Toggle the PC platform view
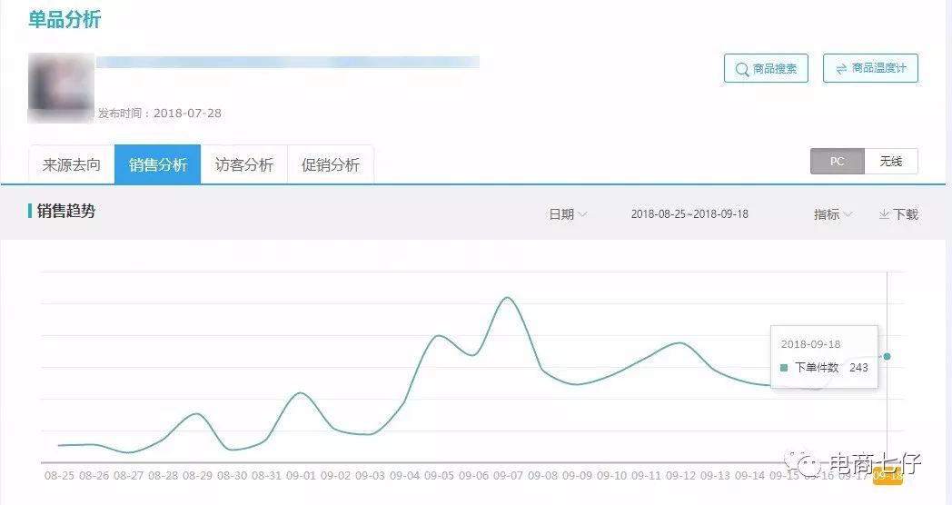Screen dimensions: 952x505 838,162
